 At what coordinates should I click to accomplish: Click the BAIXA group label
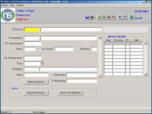[15, 89]
